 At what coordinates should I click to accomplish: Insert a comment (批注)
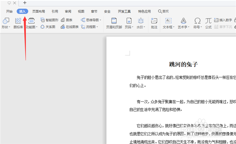[x=154, y=23]
